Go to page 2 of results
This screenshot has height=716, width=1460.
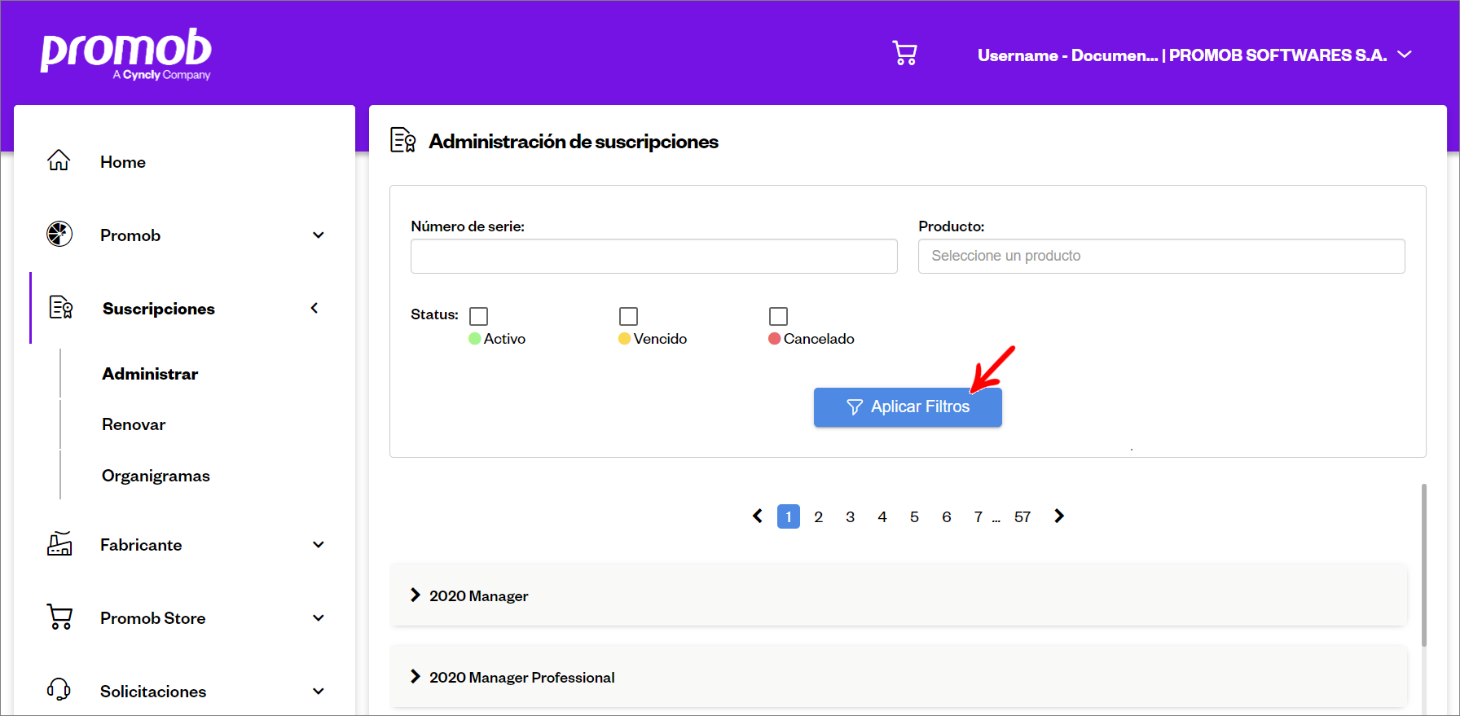coord(819,516)
